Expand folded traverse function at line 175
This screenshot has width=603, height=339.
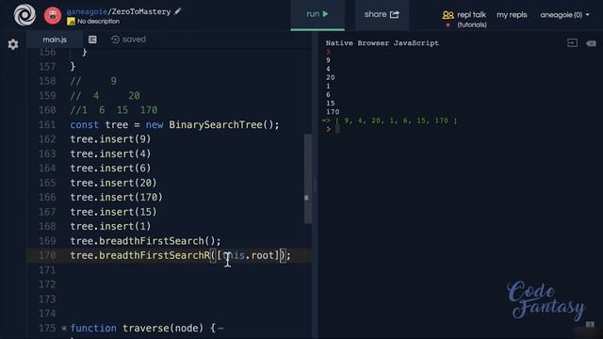64,328
